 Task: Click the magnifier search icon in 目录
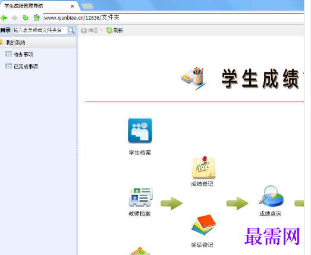pyautogui.click(x=71, y=30)
